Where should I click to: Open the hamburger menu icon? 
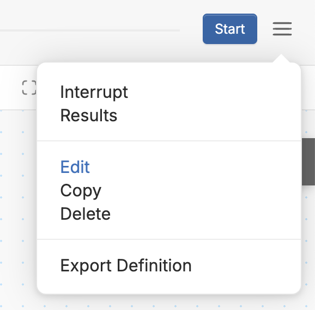pos(282,29)
